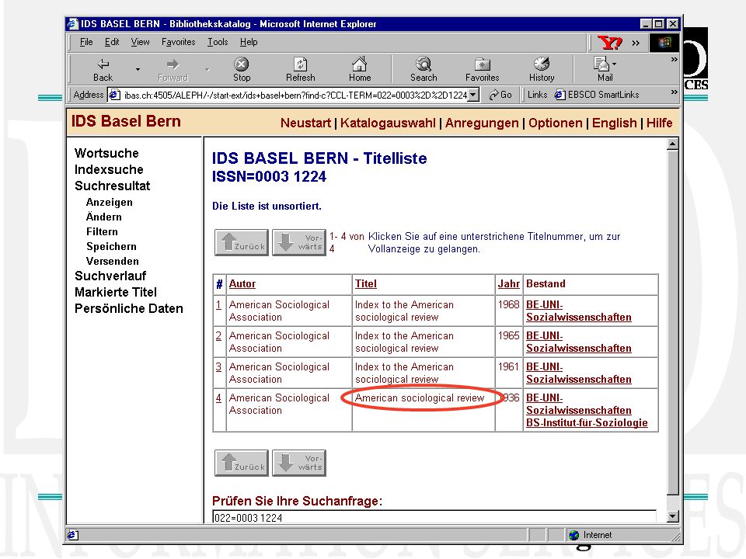Click Anzeigen in the sidebar
This screenshot has width=746, height=559.
110,203
